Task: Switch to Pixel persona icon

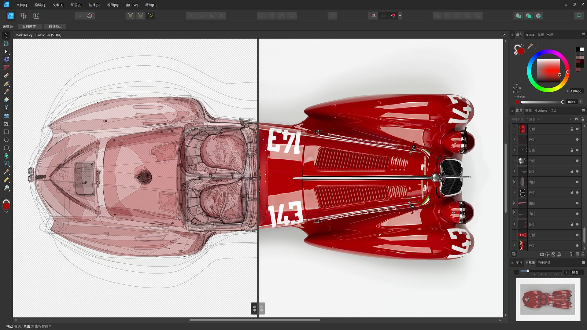Action: [x=24, y=16]
